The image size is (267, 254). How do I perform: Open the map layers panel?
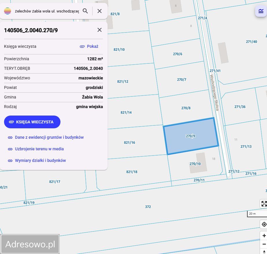(x=261, y=11)
